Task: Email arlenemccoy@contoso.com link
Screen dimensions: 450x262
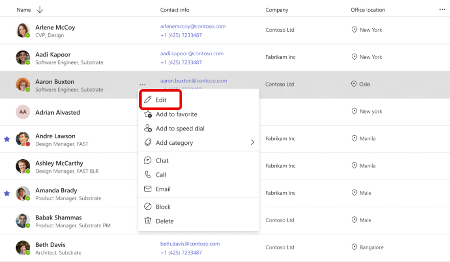Action: 193,26
